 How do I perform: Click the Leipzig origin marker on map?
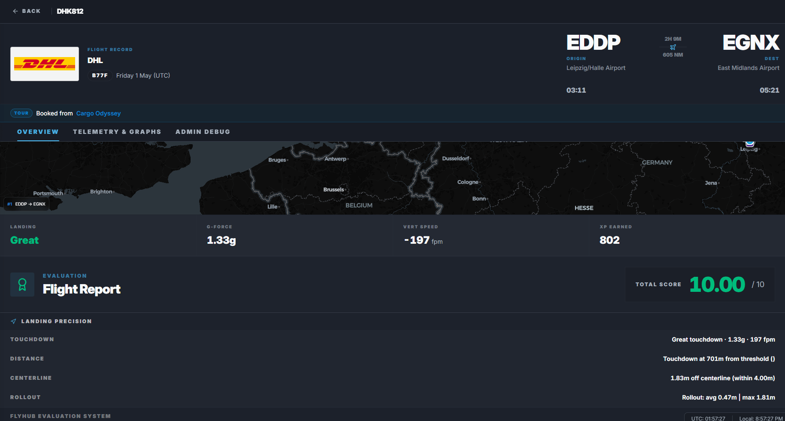tap(750, 144)
